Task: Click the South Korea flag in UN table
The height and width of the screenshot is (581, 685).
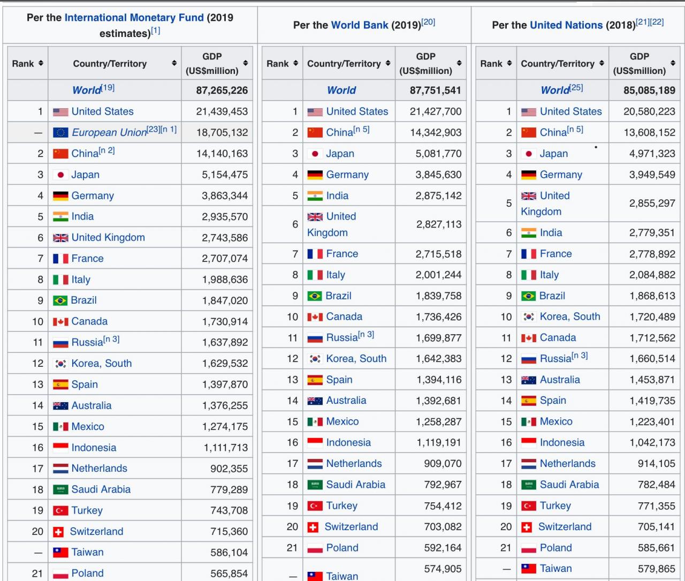Action: [529, 317]
